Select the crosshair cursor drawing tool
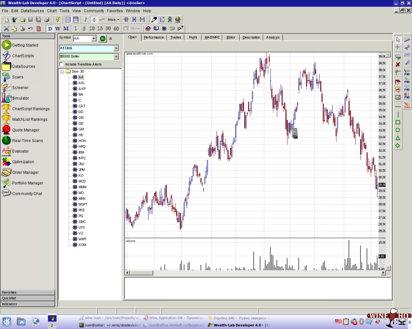412x329 pixels. pyautogui.click(x=398, y=47)
